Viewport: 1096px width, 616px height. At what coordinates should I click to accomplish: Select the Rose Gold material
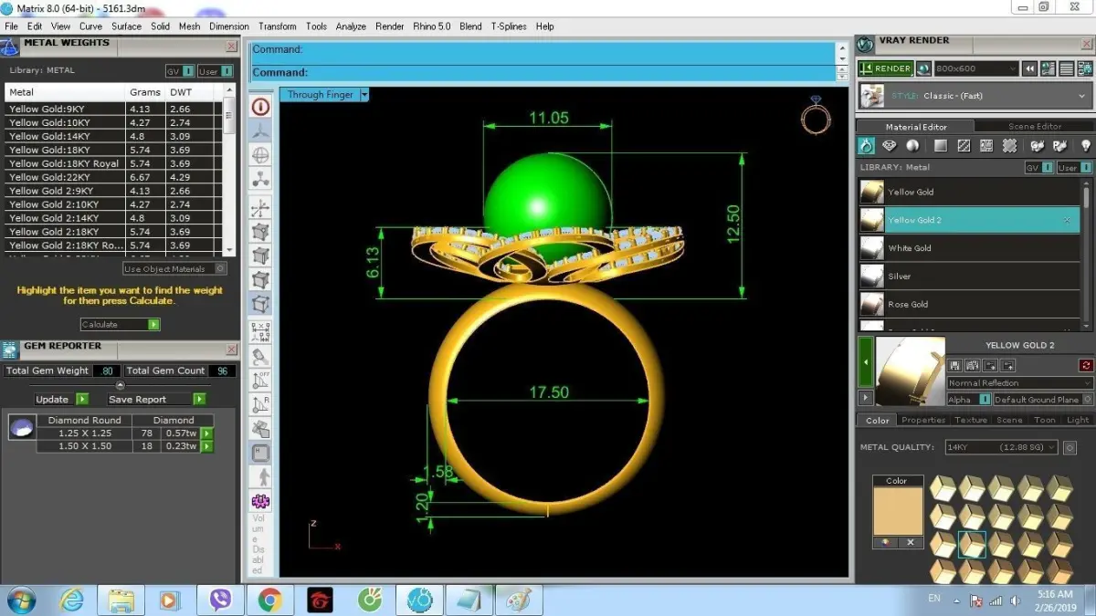point(969,305)
